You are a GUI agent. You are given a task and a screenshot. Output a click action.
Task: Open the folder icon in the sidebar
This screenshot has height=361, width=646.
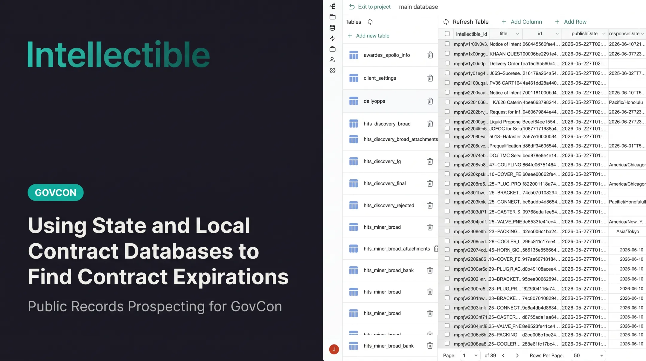[332, 17]
